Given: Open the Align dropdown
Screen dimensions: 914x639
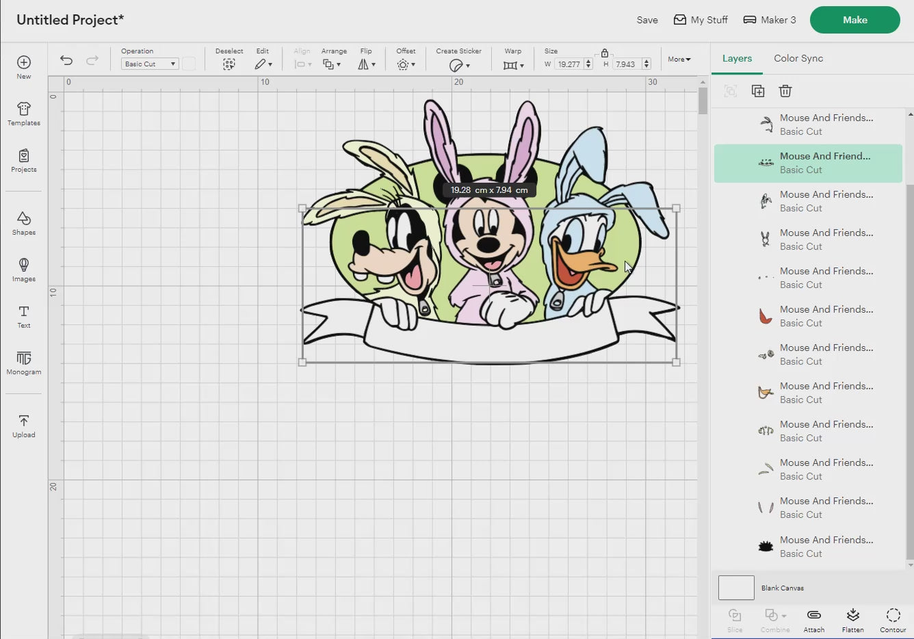Looking at the screenshot, I should [x=302, y=64].
